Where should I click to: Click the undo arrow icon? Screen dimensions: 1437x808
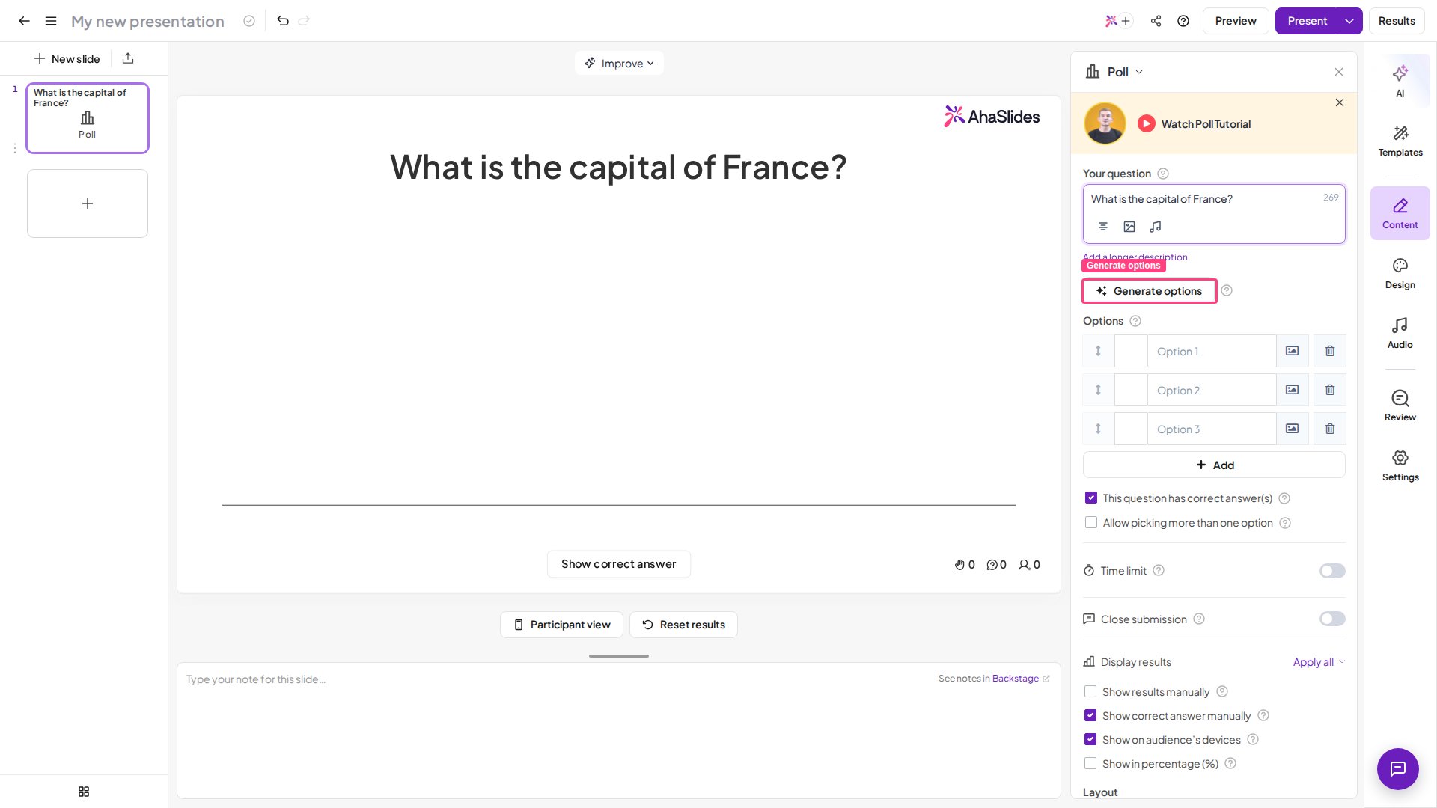click(x=283, y=21)
